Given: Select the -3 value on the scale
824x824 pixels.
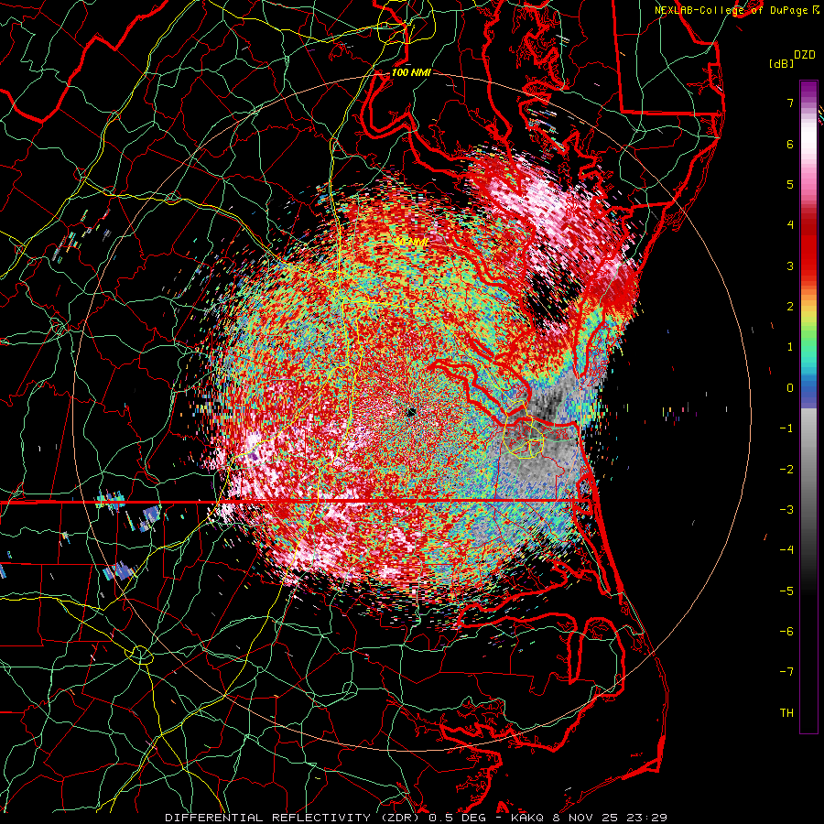Looking at the screenshot, I should [786, 510].
